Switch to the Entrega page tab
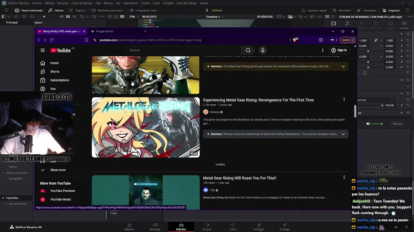This screenshot has width=414, height=232. point(284,227)
